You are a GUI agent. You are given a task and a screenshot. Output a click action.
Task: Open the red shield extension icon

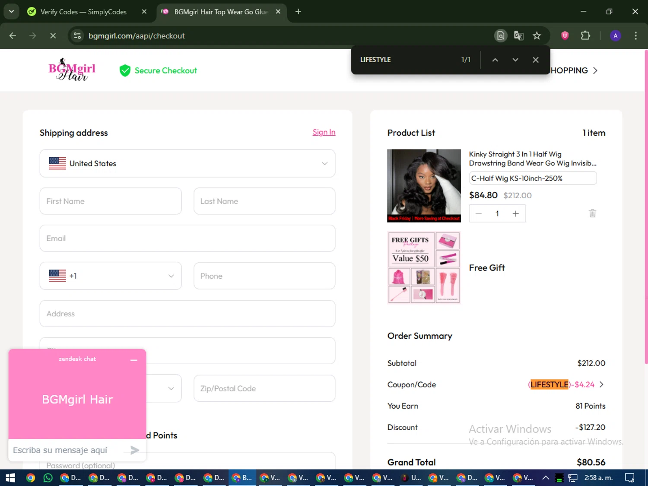point(565,36)
